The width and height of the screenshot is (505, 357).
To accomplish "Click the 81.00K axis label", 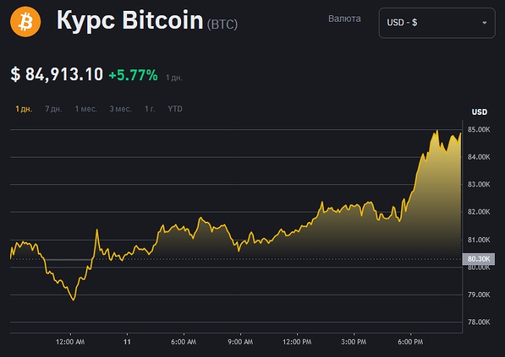I will point(478,240).
